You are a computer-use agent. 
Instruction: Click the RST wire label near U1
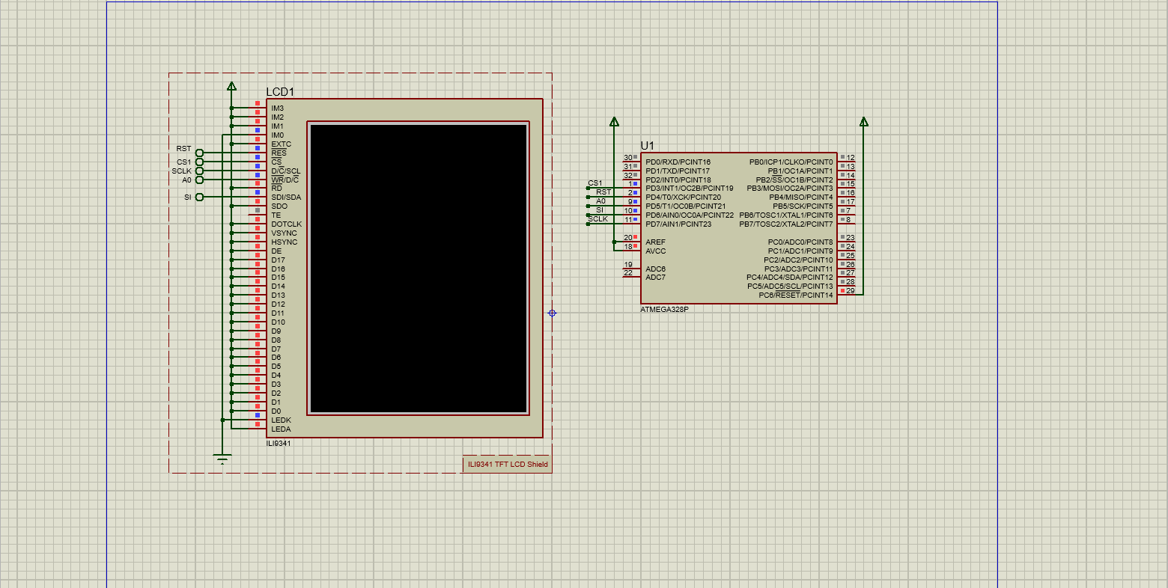pyautogui.click(x=603, y=192)
